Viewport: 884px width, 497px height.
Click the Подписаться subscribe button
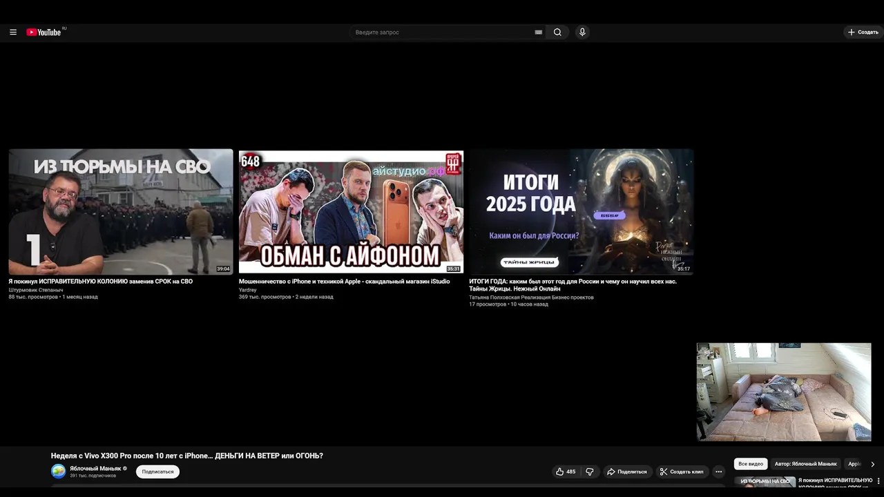pyautogui.click(x=157, y=471)
